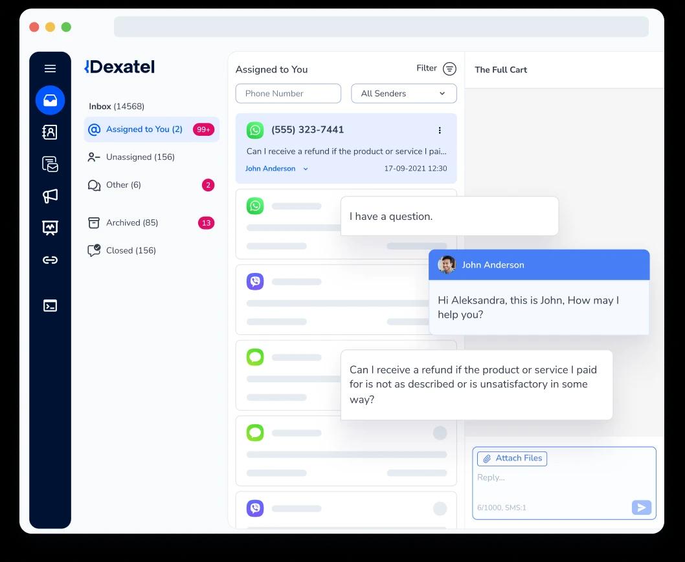Open the Closed (156) folder
Viewport: 685px width, 562px height.
tap(131, 250)
